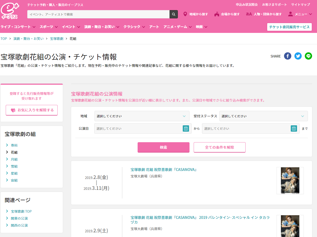Expand the アニメ・ゲーム menu

coord(178,27)
